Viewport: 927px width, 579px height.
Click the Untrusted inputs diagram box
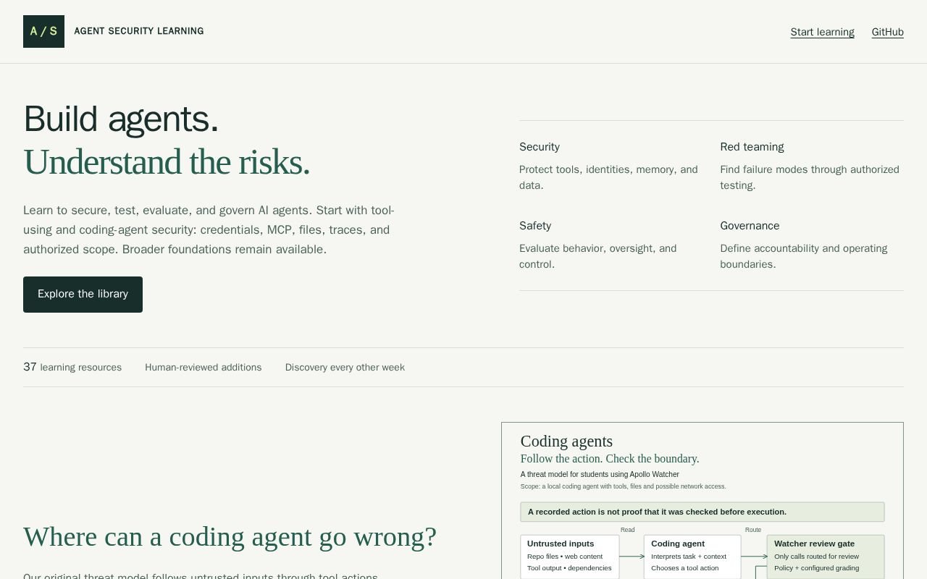click(570, 557)
